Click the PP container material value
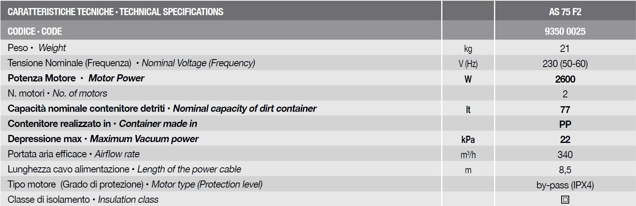Image resolution: width=636 pixels, height=206 pixels. [x=565, y=125]
